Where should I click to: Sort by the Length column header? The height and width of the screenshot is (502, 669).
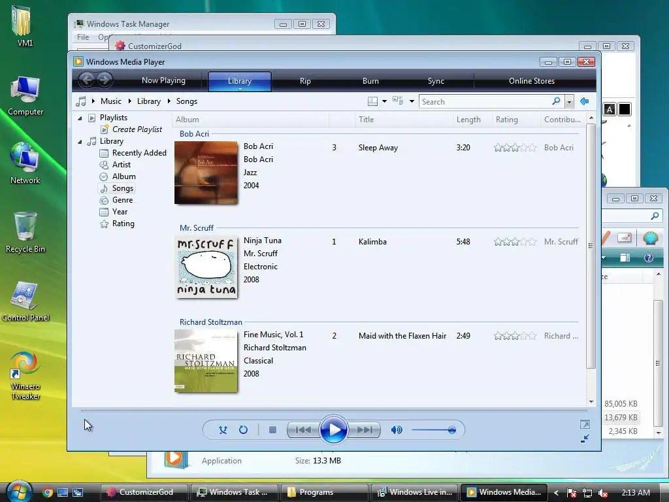pos(472,120)
